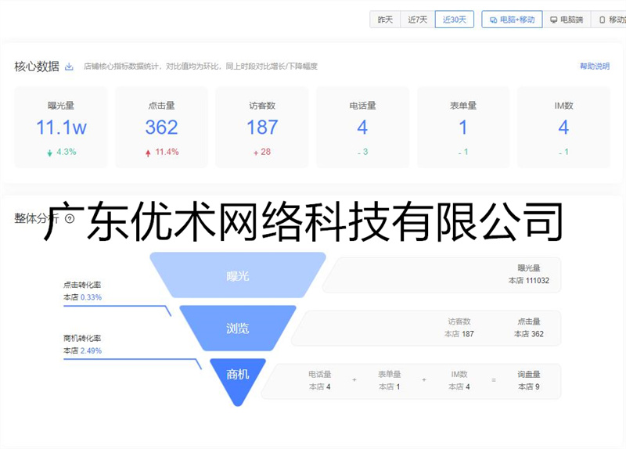Click the 浏览 funnel segment
This screenshot has height=449, width=626.
pyautogui.click(x=238, y=328)
